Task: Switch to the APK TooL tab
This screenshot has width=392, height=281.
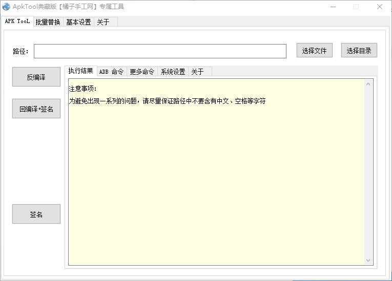Action: pos(17,21)
